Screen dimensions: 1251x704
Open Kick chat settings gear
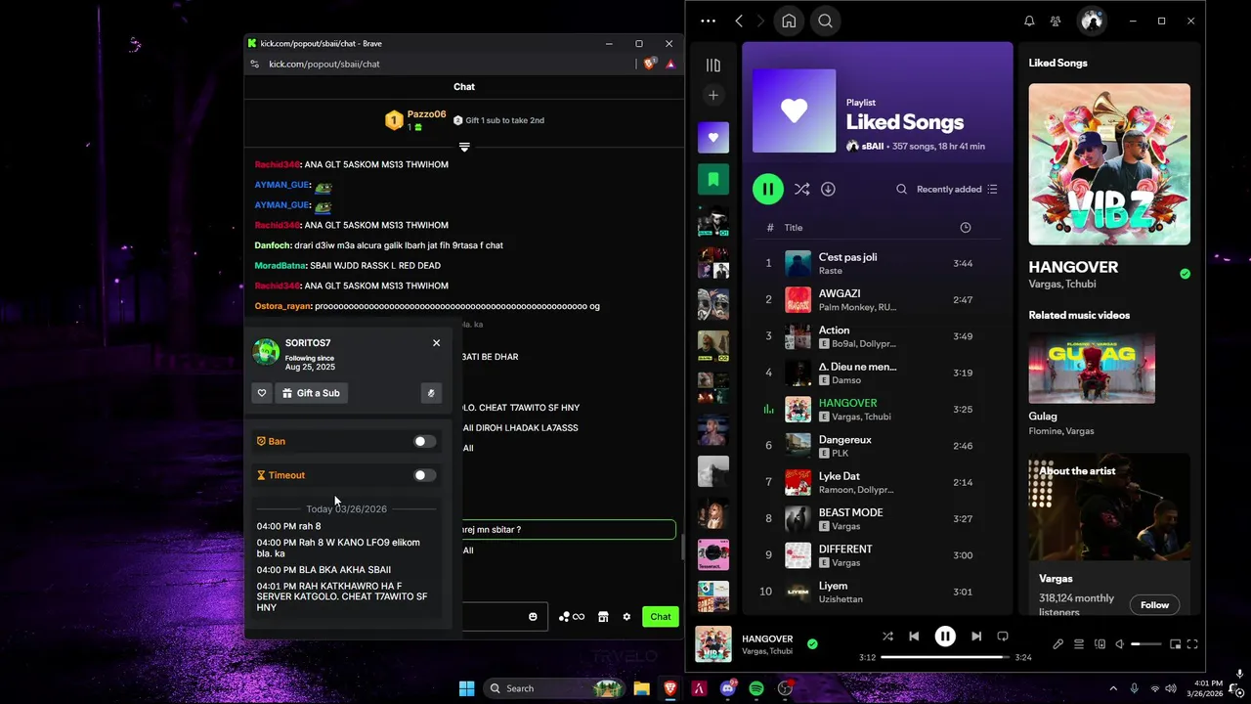626,617
